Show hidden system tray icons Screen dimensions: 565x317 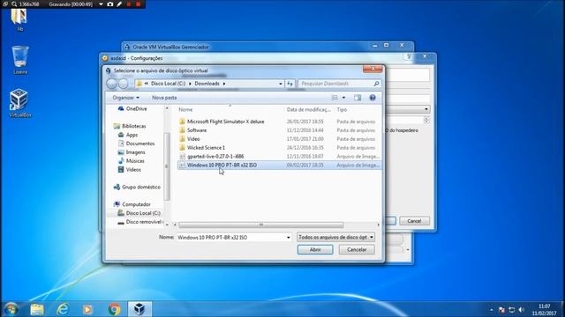(492, 309)
